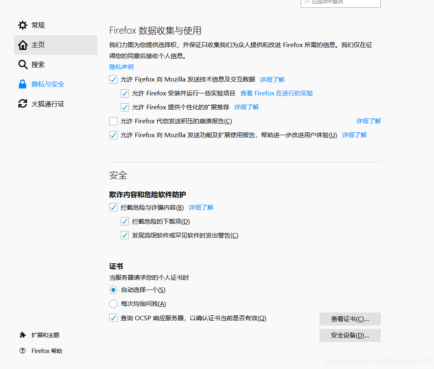Enable 允许 Firefox 代您发送积压的崩溃报告 checkbox

click(113, 121)
